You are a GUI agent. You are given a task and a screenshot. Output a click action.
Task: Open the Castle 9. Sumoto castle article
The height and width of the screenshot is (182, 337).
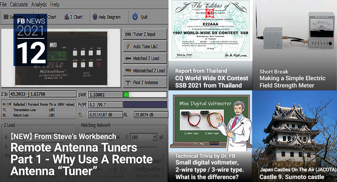point(292,177)
